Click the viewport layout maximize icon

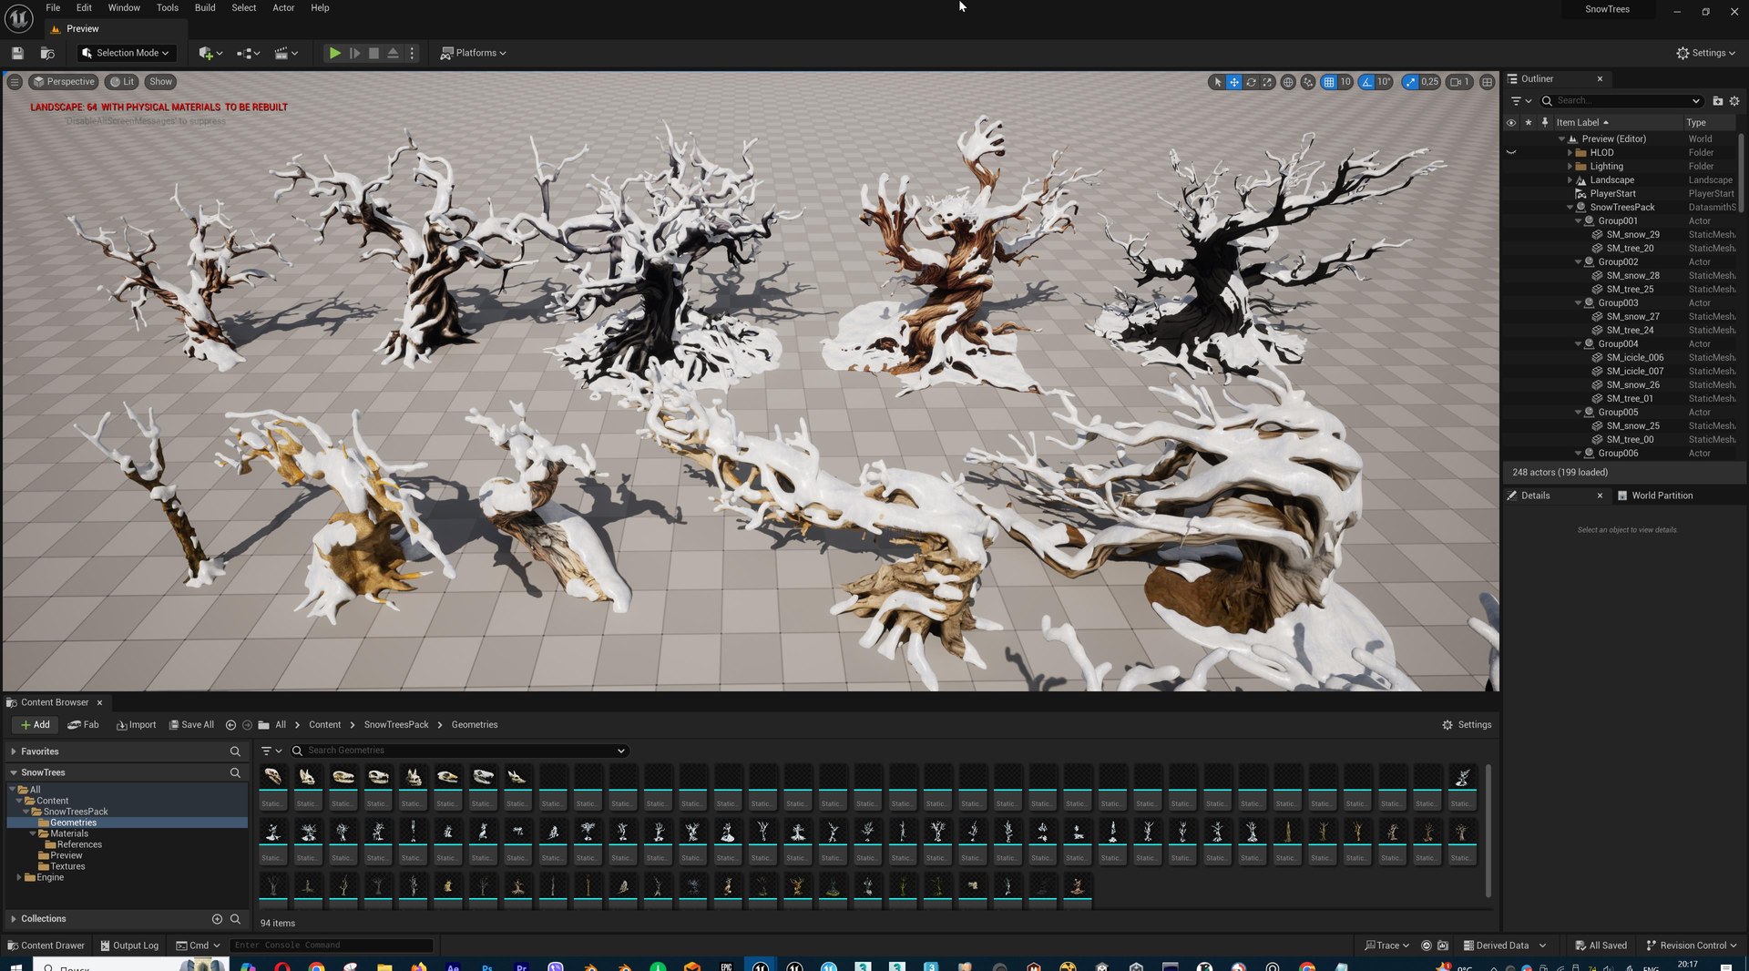[x=1488, y=82]
